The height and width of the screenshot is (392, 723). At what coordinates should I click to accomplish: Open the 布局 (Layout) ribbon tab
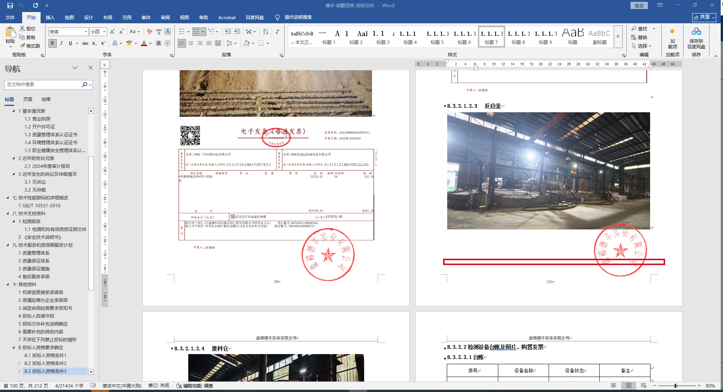(108, 17)
